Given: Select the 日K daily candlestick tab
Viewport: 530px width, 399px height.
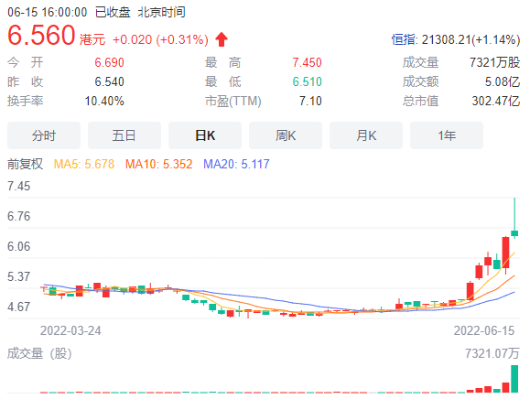Looking at the screenshot, I should click(205, 135).
